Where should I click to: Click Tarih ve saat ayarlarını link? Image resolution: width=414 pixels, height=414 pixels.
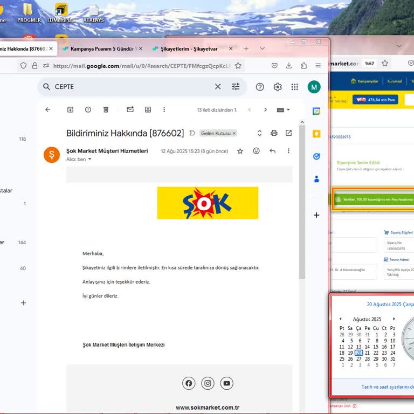coord(388,387)
